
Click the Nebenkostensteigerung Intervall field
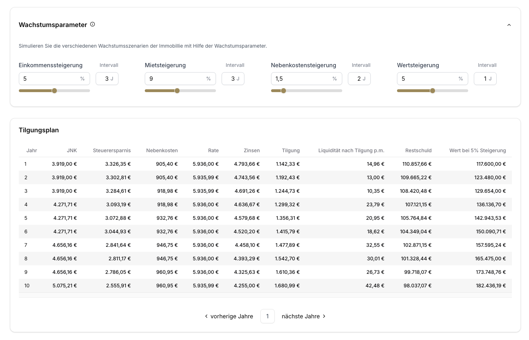[359, 79]
